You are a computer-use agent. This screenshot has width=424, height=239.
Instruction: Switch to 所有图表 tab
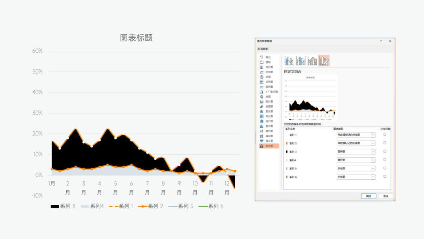pyautogui.click(x=263, y=49)
